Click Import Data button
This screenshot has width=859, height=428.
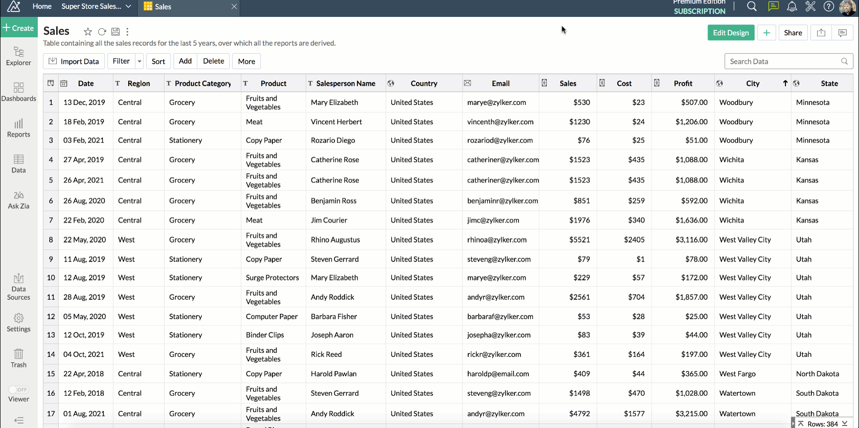coord(74,61)
